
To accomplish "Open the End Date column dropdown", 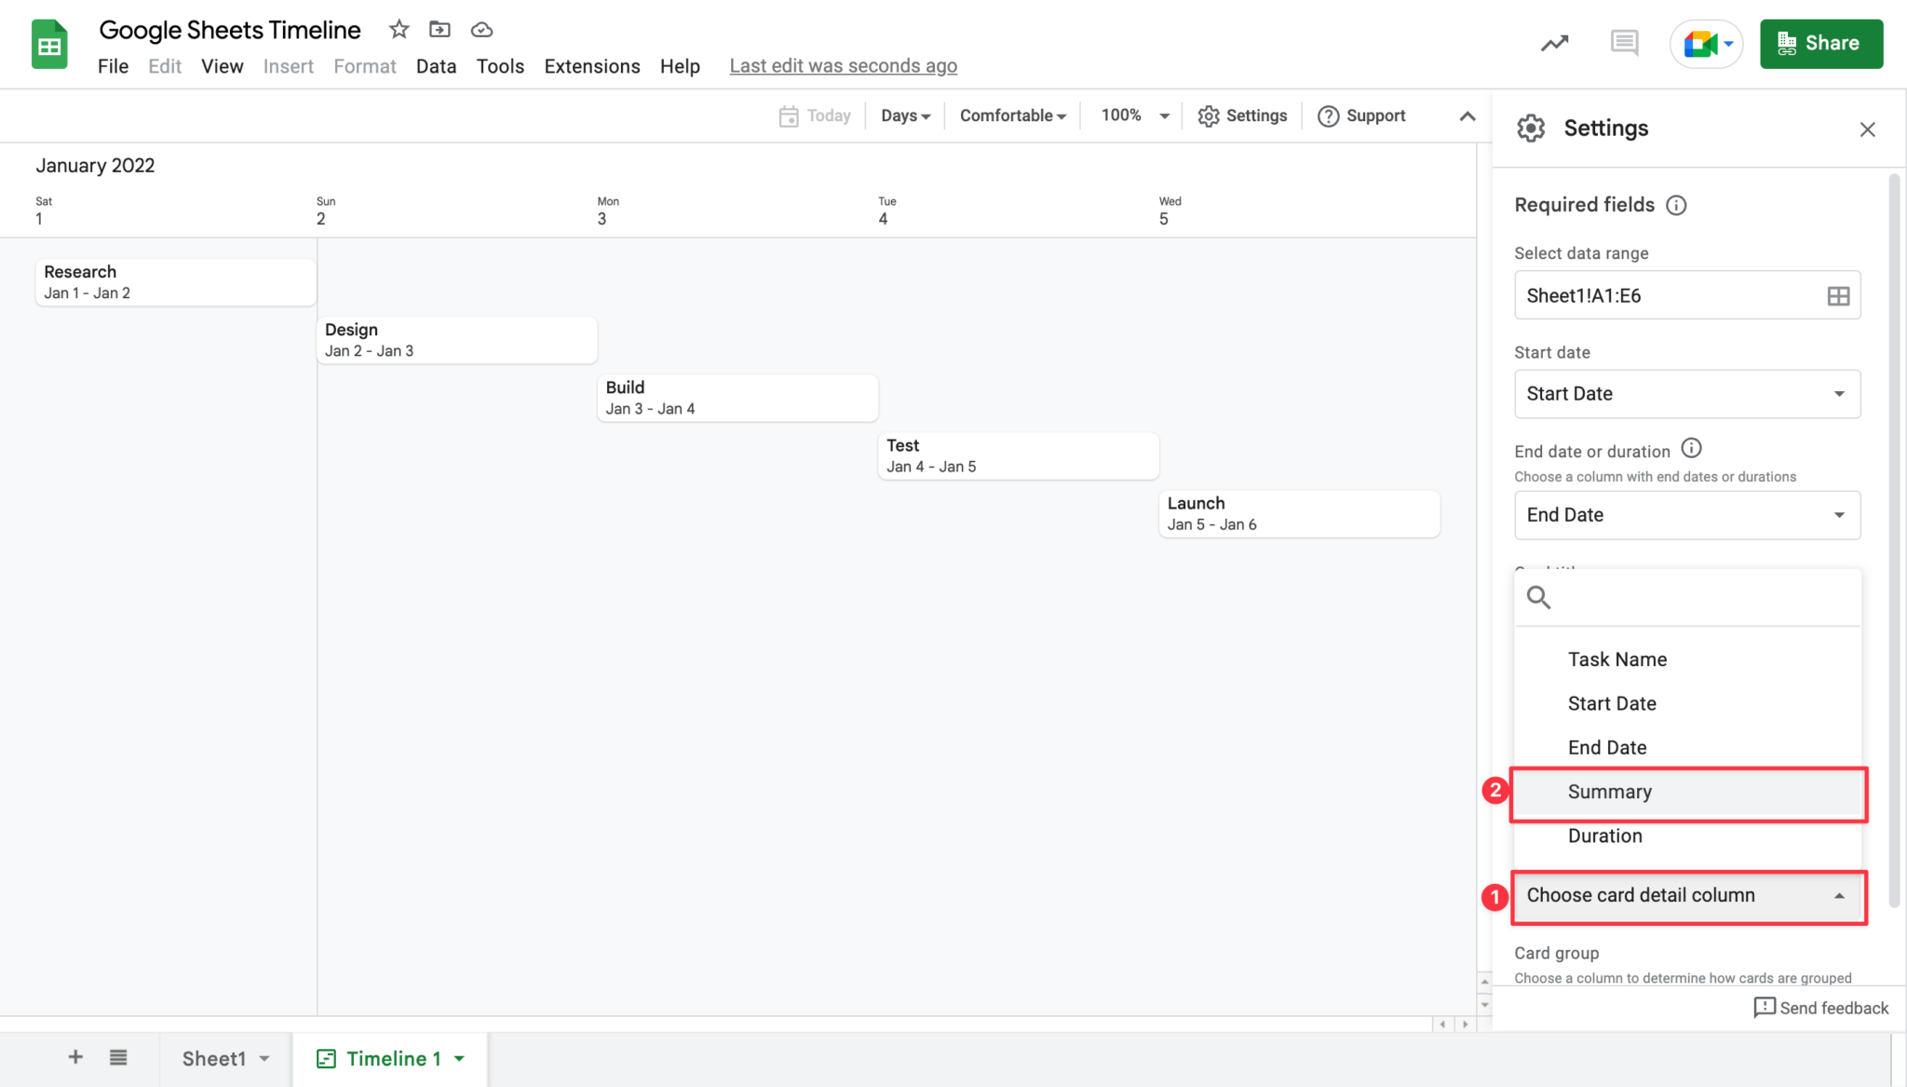I will (x=1687, y=515).
